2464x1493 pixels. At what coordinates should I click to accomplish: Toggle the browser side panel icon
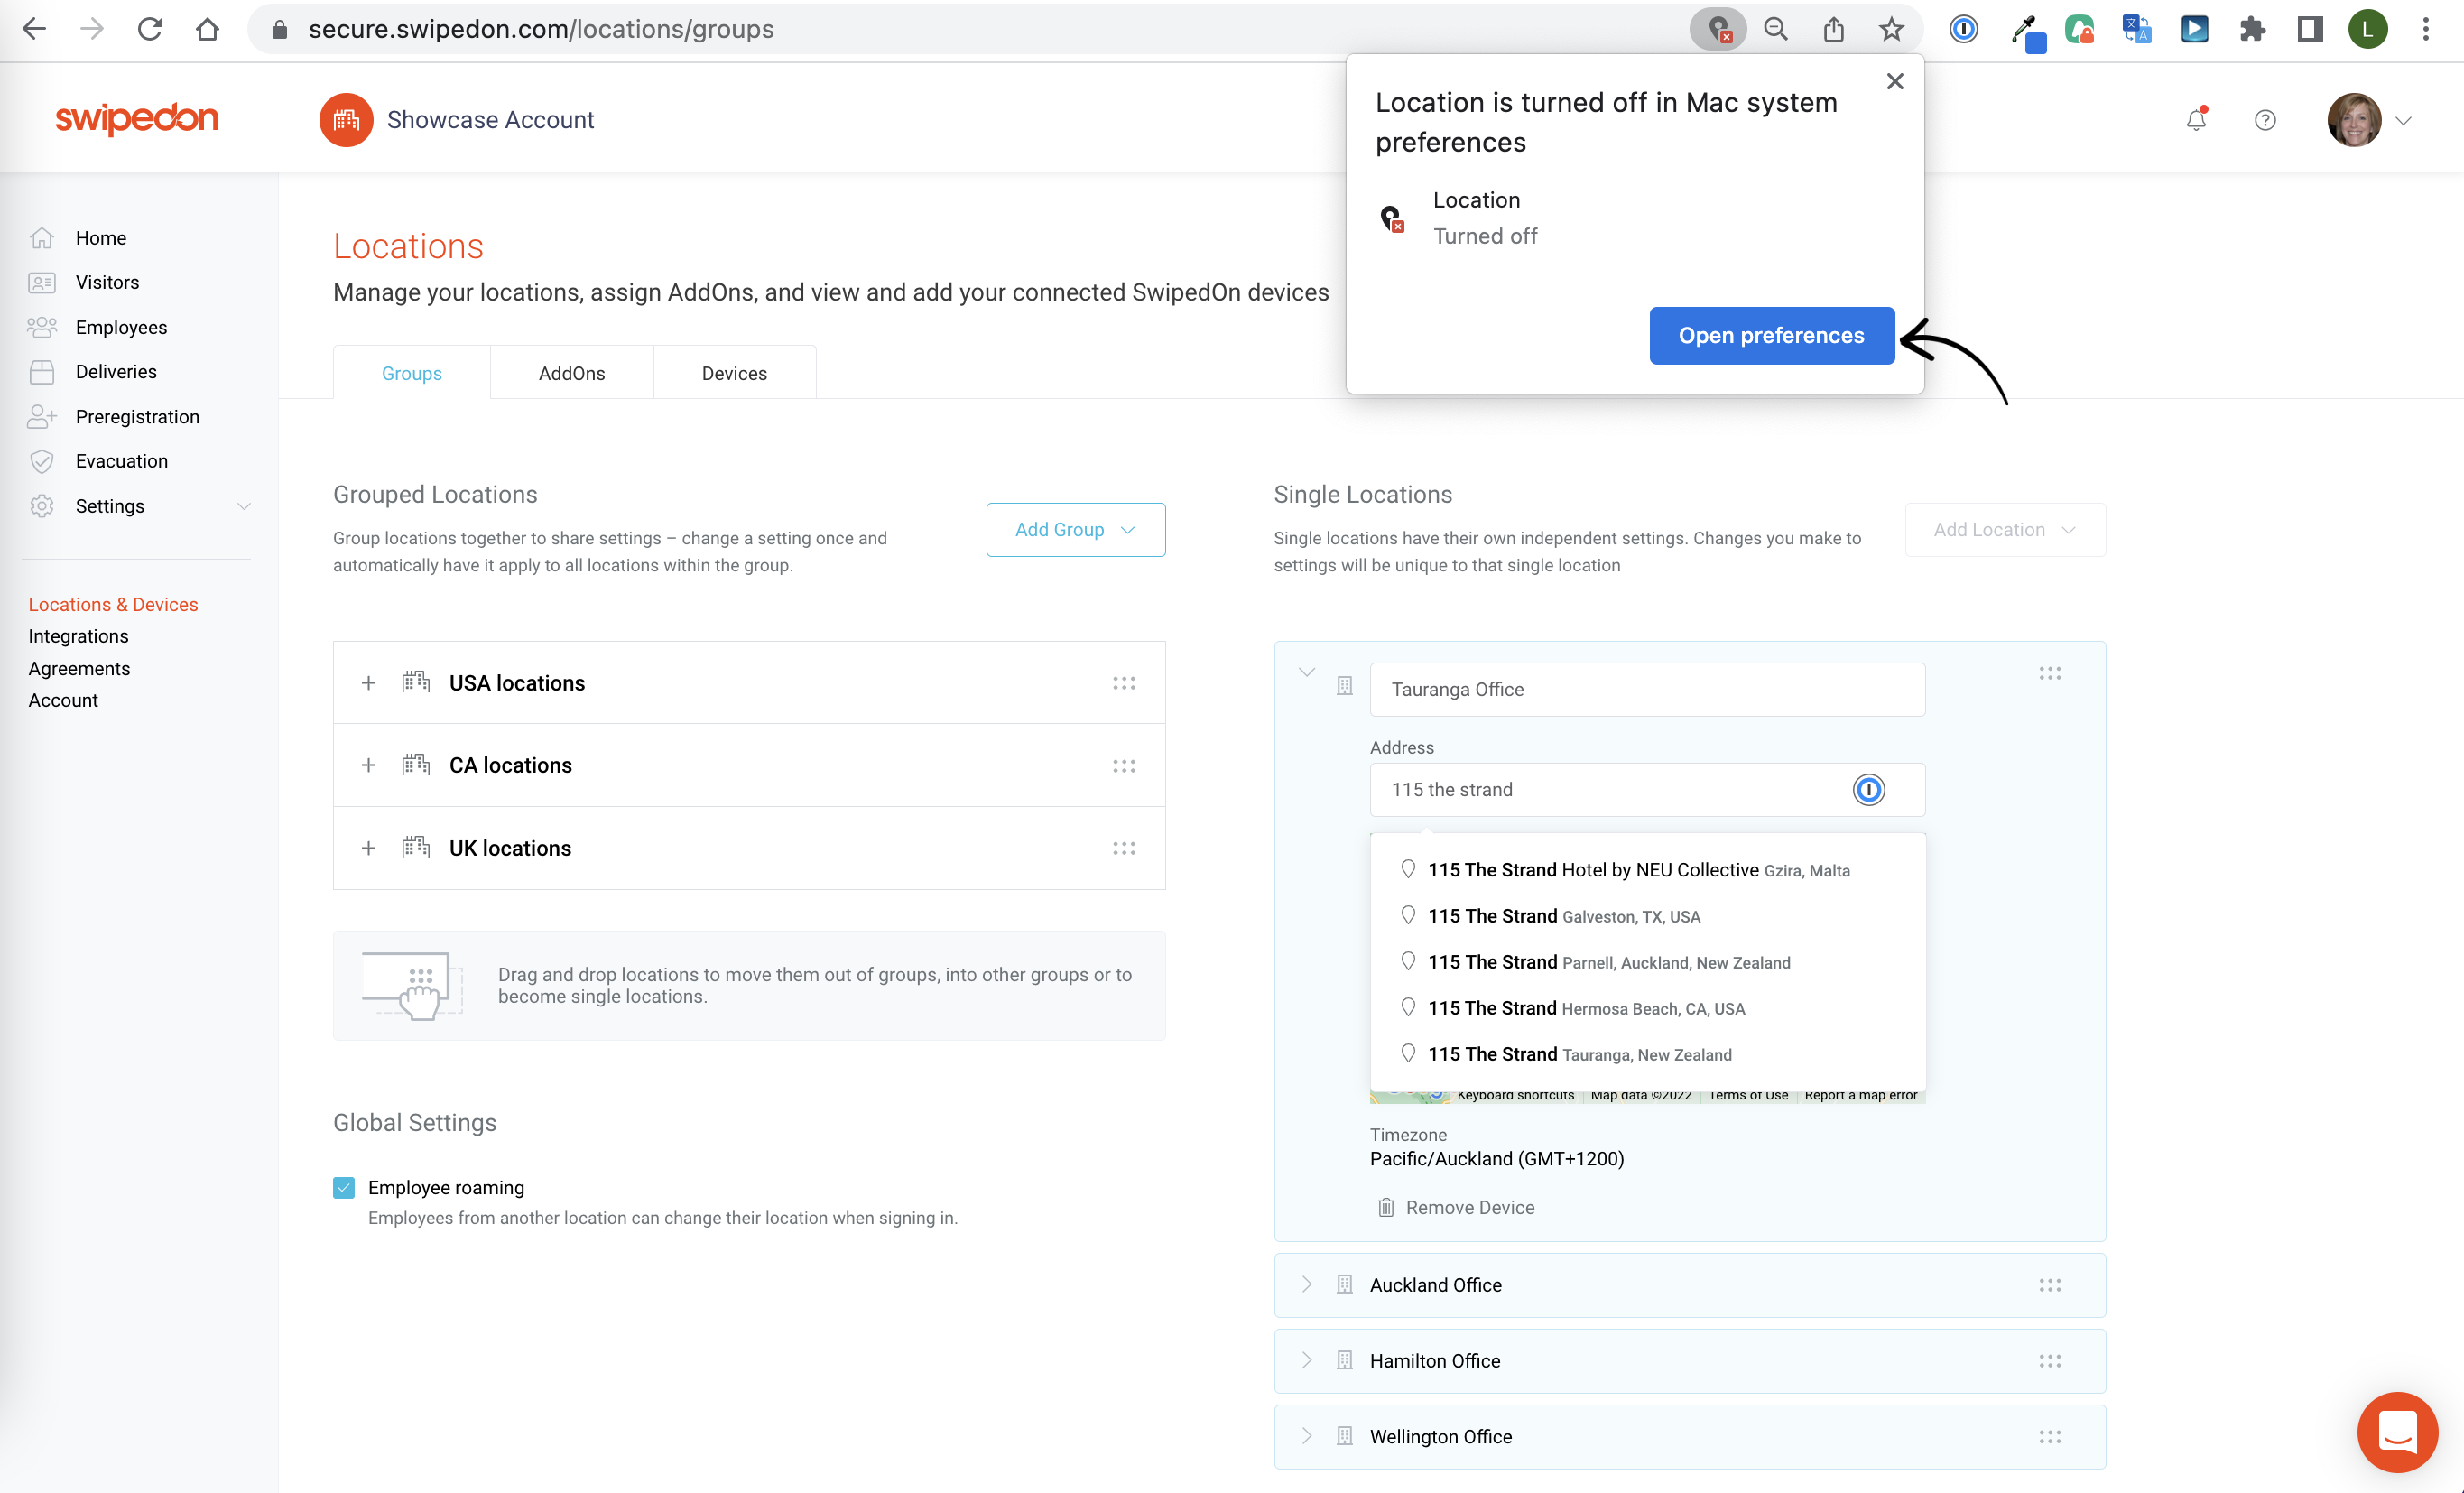2310,29
